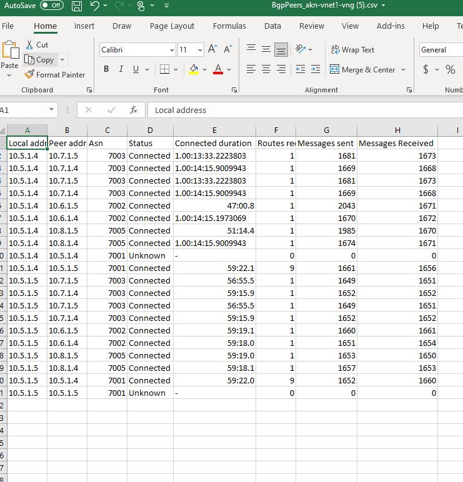Screen dimensions: 463x482
Task: Select the Format Painter tool
Action: tap(54, 74)
